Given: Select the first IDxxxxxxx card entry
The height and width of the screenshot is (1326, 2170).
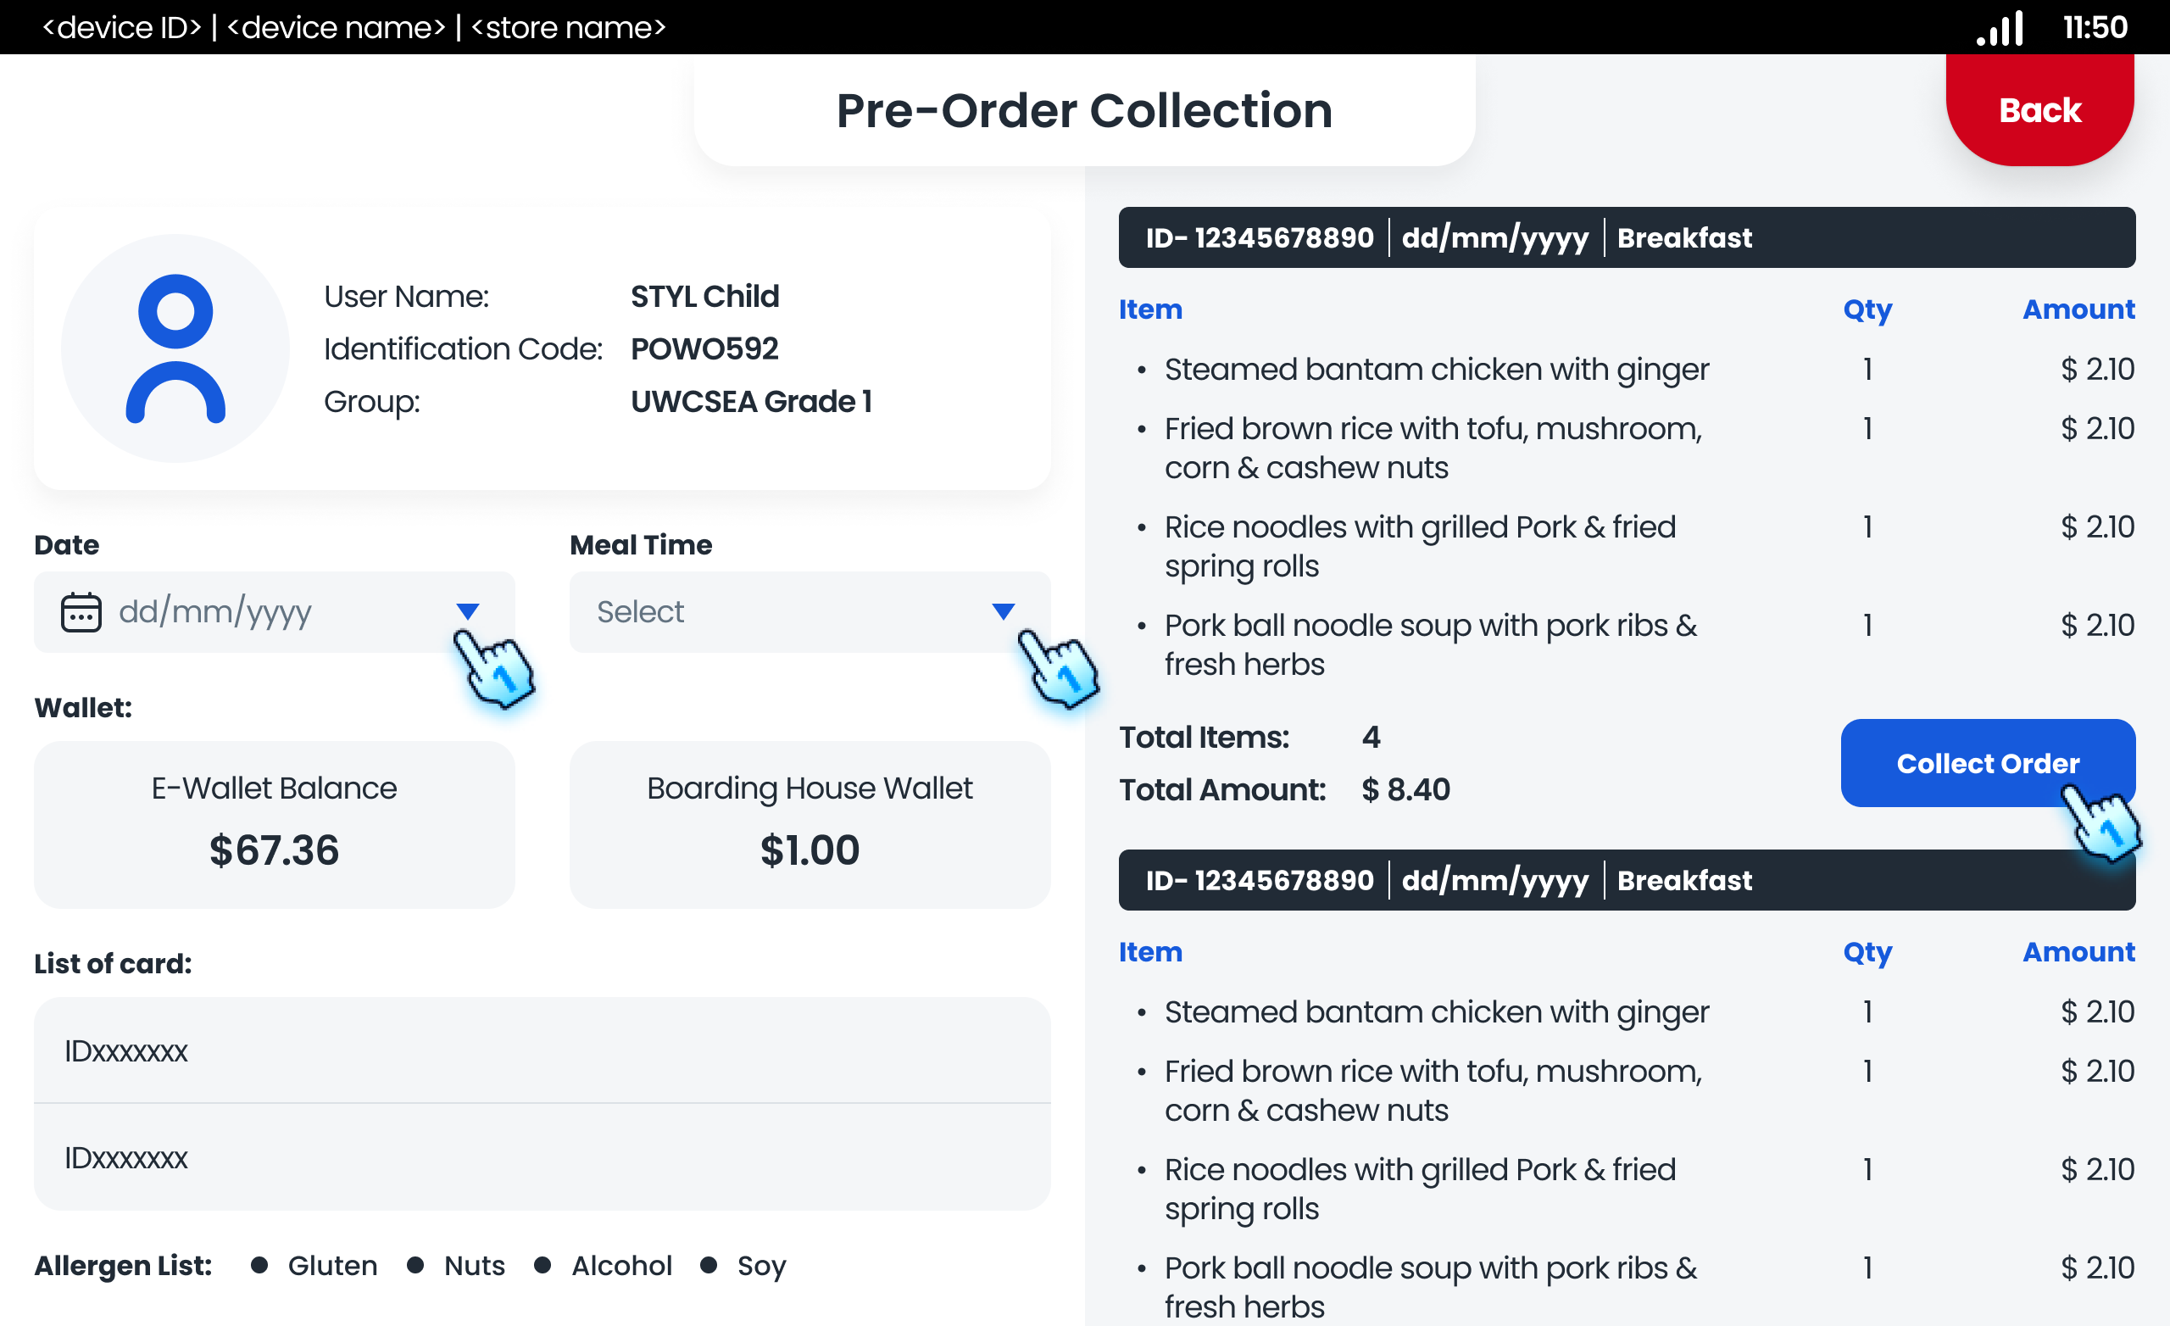Looking at the screenshot, I should coord(542,1050).
